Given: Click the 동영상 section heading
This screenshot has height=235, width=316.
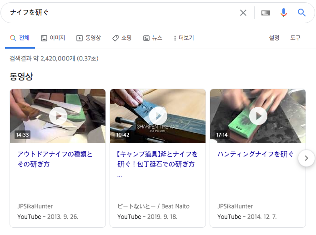Looking at the screenshot, I should [x=21, y=76].
